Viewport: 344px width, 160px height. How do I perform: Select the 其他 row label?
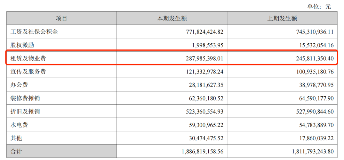(16, 138)
